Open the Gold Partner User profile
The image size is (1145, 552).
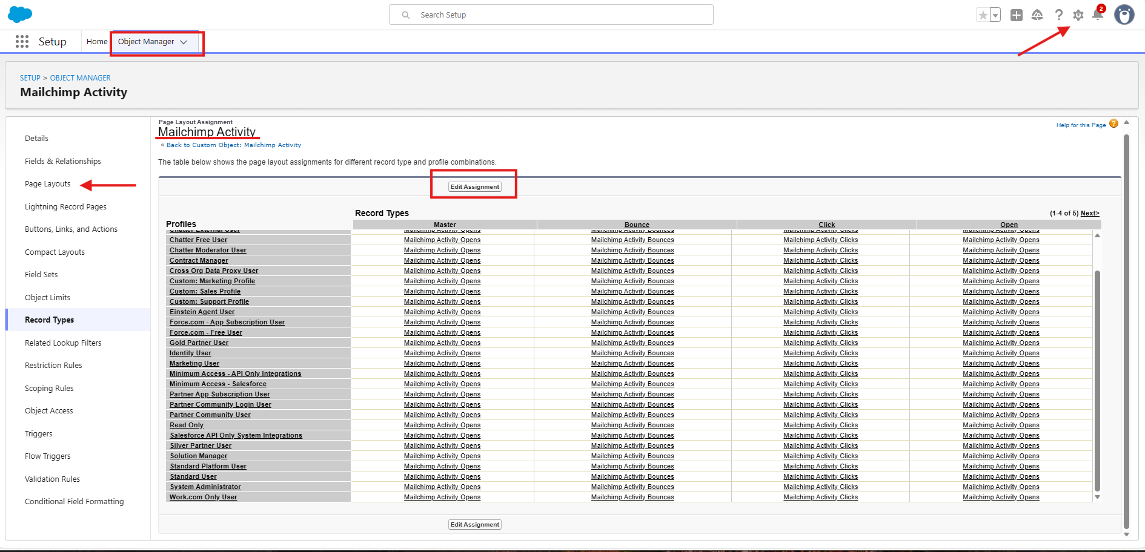(199, 343)
